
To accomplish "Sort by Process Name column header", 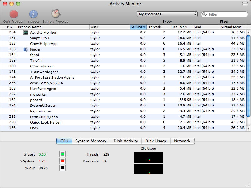I will (x=53, y=27).
